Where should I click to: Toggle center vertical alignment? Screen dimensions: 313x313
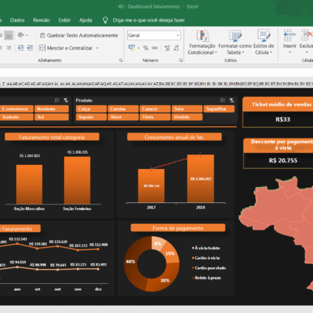tap(8, 35)
